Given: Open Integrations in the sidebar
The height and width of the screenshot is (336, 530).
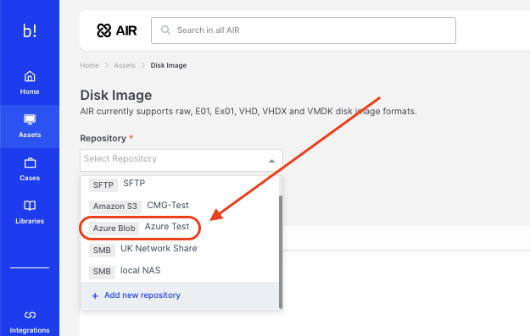Looking at the screenshot, I should pyautogui.click(x=30, y=322).
